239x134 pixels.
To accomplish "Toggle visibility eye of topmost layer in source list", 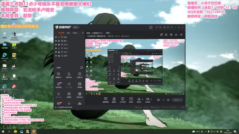I will tap(56, 37).
